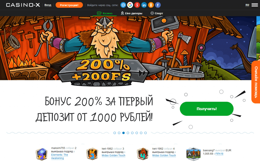Open the hamburger menu icon
This screenshot has height=163, width=260.
[x=255, y=5]
